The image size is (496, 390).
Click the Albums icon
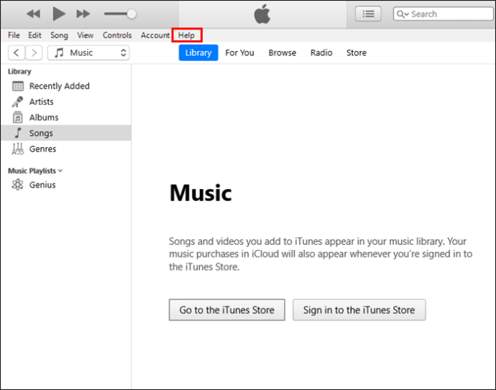click(x=18, y=117)
